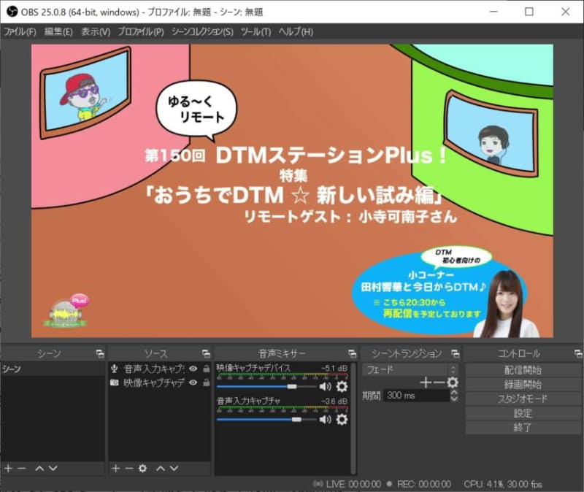Click the -3.6 dB level readout

[334, 401]
